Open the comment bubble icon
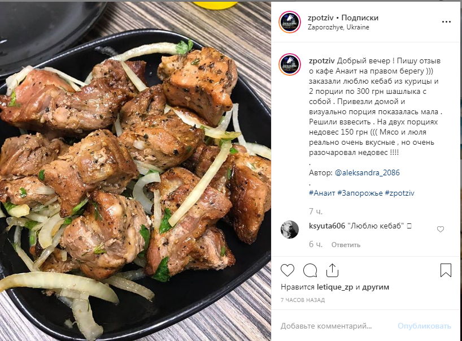The height and width of the screenshot is (341, 462). [x=310, y=270]
